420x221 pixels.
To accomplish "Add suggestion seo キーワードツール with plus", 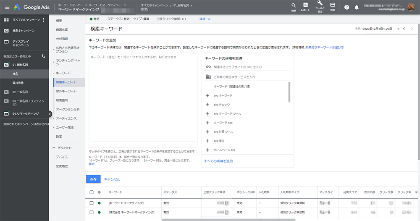I will pos(207,114).
